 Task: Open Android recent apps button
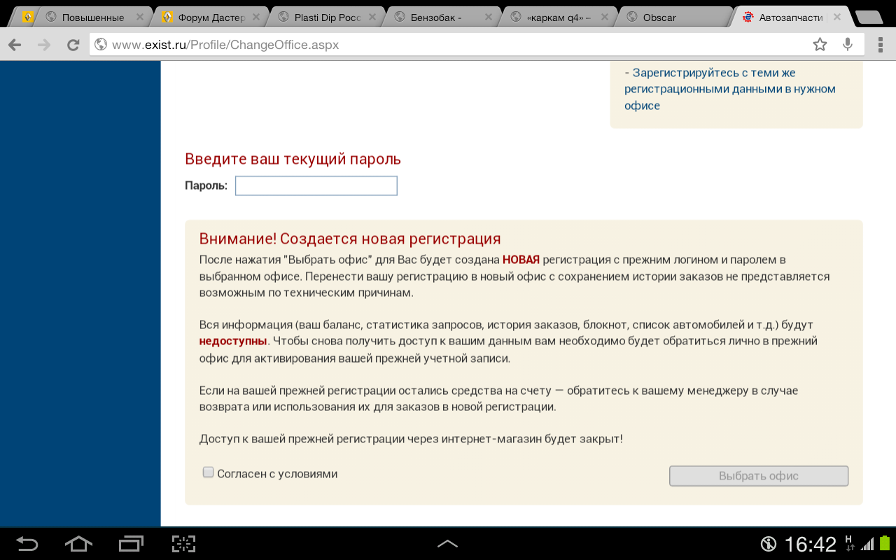pyautogui.click(x=131, y=544)
